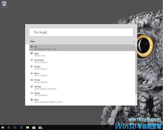This screenshot has width=163, height=130.
Task: Click the Web filter globe icon
Action: coord(32,100)
